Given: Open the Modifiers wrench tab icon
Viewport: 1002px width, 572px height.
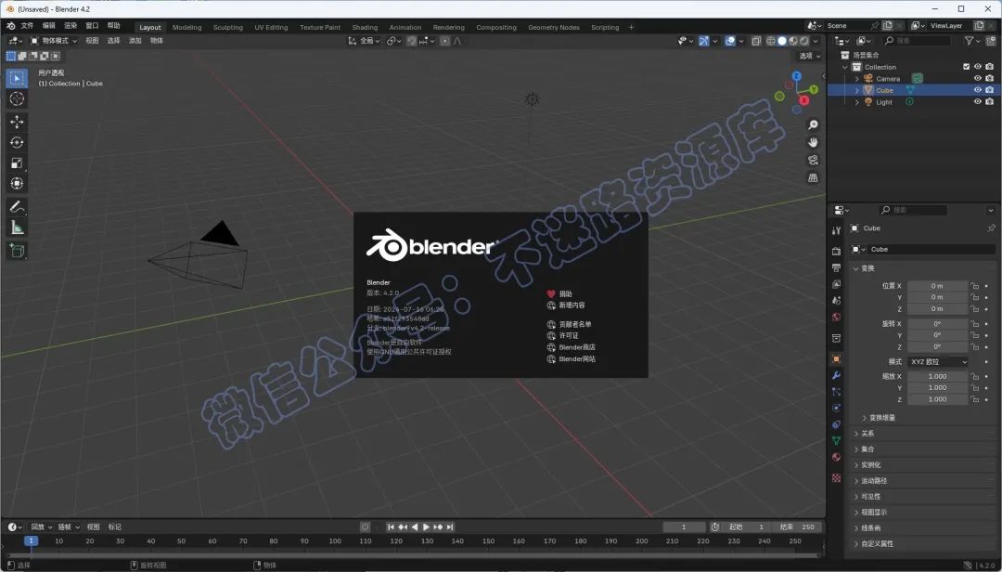Looking at the screenshot, I should [x=836, y=375].
